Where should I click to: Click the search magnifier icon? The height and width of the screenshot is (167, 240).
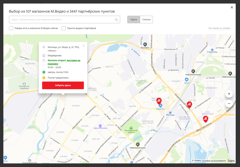(116, 20)
